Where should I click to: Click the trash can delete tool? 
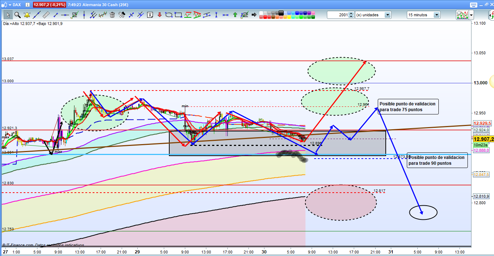(x=112, y=15)
